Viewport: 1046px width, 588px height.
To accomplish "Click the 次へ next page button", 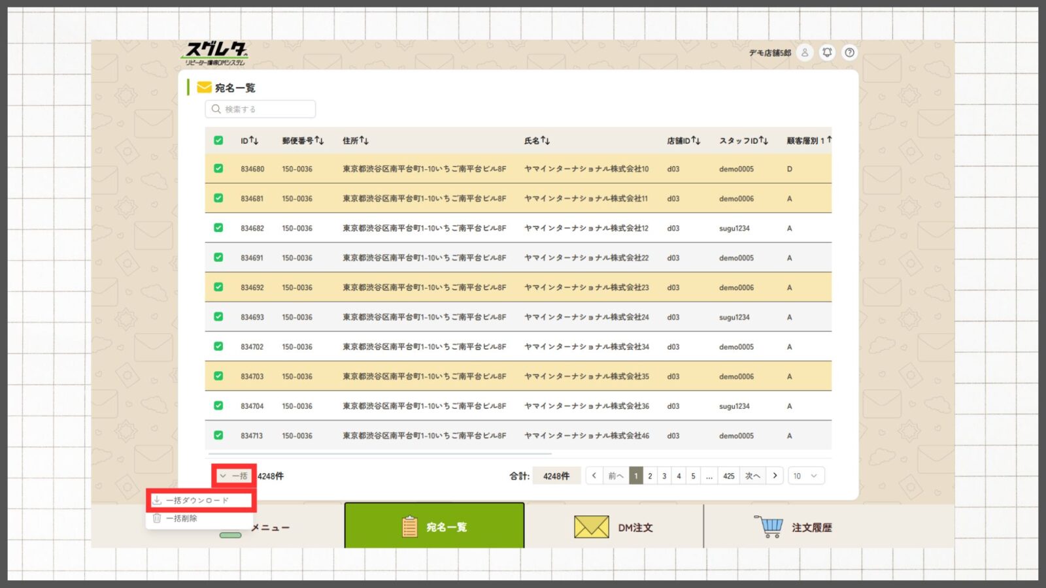I will click(x=752, y=476).
